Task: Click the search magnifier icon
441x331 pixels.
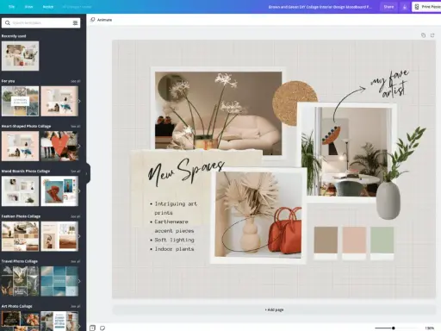Action: click(8, 22)
